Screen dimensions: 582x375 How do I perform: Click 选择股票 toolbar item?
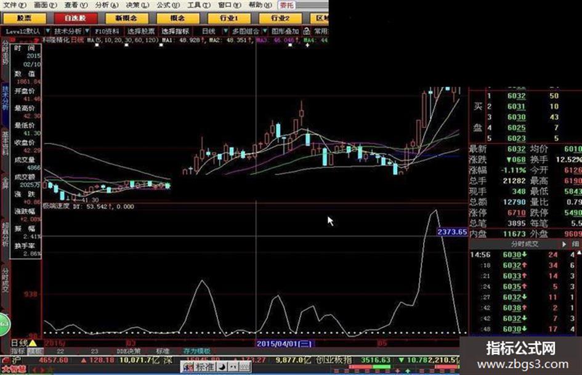coord(141,31)
